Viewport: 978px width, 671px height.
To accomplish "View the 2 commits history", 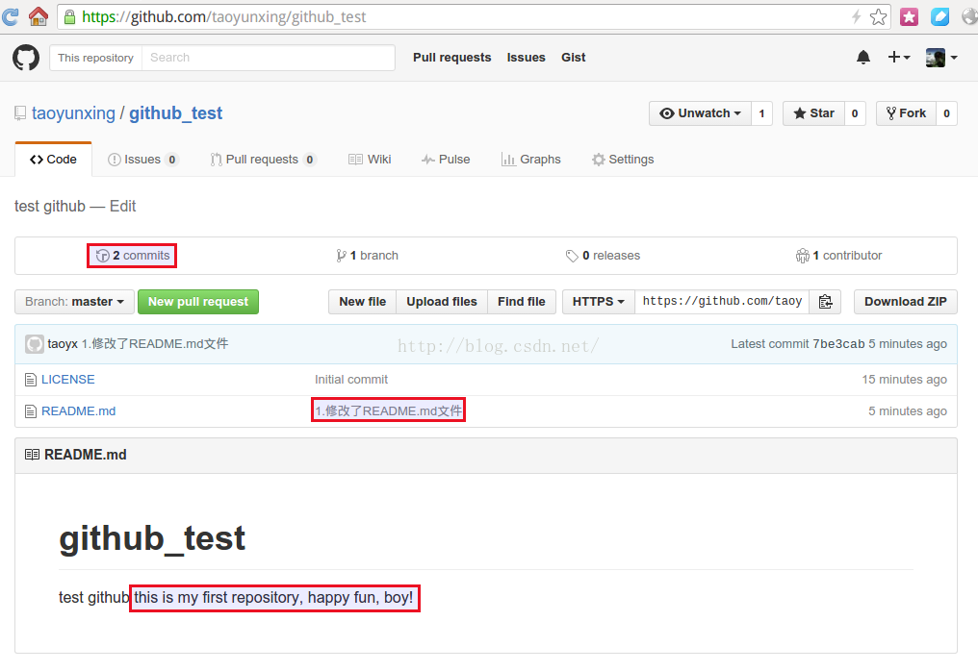I will (132, 256).
